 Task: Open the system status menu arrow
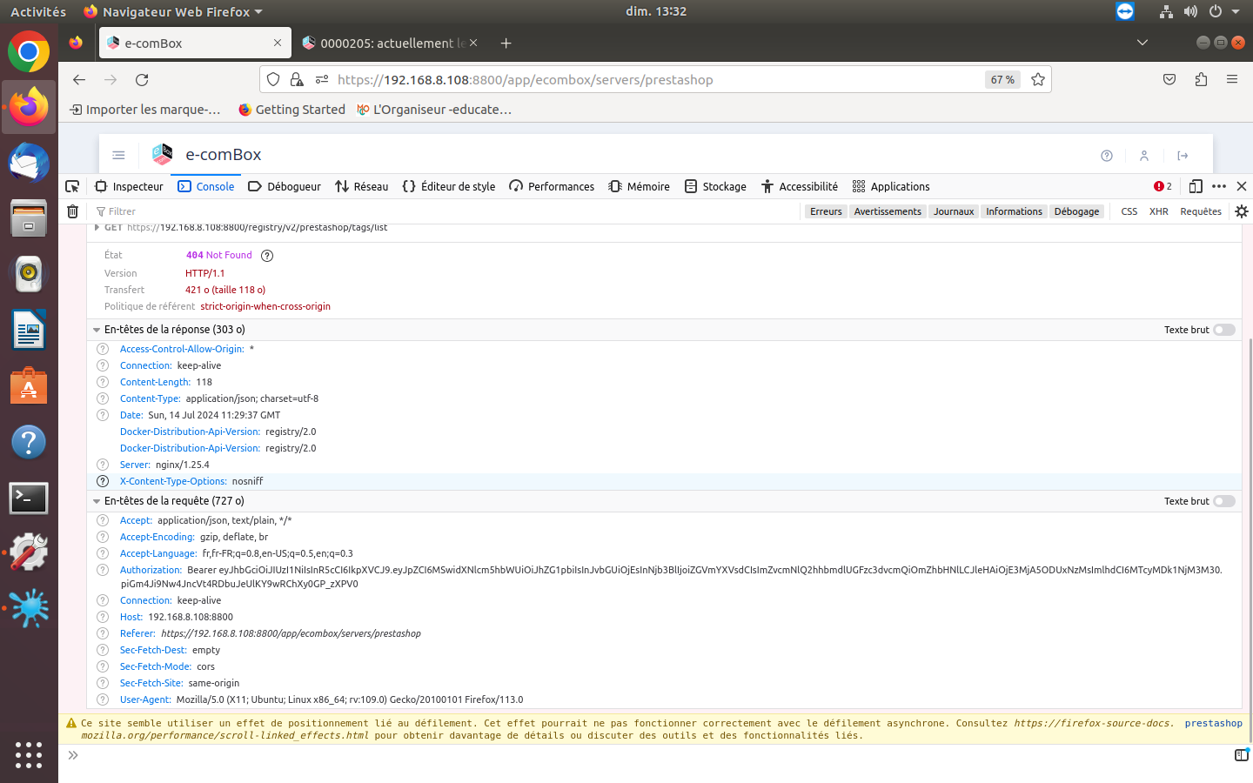click(x=1236, y=11)
